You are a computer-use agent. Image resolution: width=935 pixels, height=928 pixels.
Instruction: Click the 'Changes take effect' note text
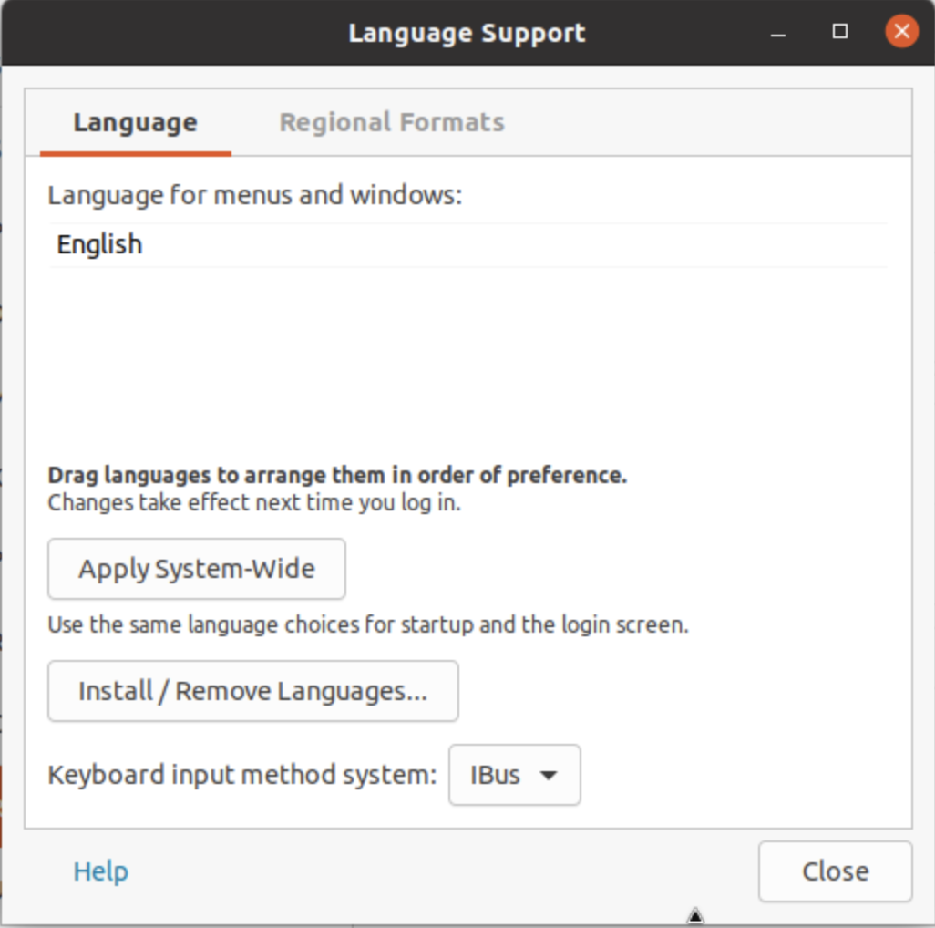[254, 502]
